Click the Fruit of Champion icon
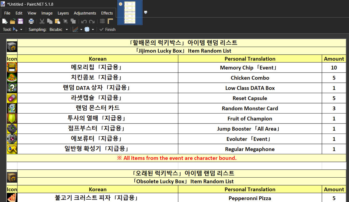 click(12, 118)
